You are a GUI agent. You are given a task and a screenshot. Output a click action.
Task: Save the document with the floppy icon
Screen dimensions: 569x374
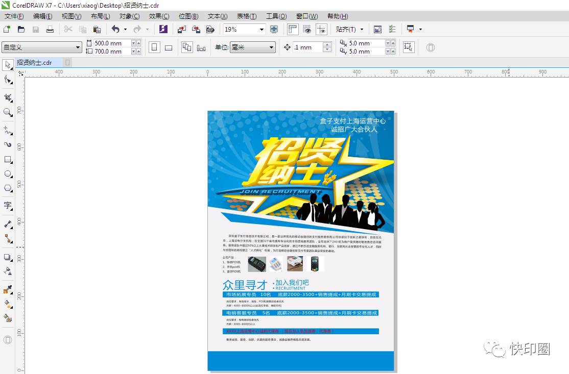coord(36,30)
